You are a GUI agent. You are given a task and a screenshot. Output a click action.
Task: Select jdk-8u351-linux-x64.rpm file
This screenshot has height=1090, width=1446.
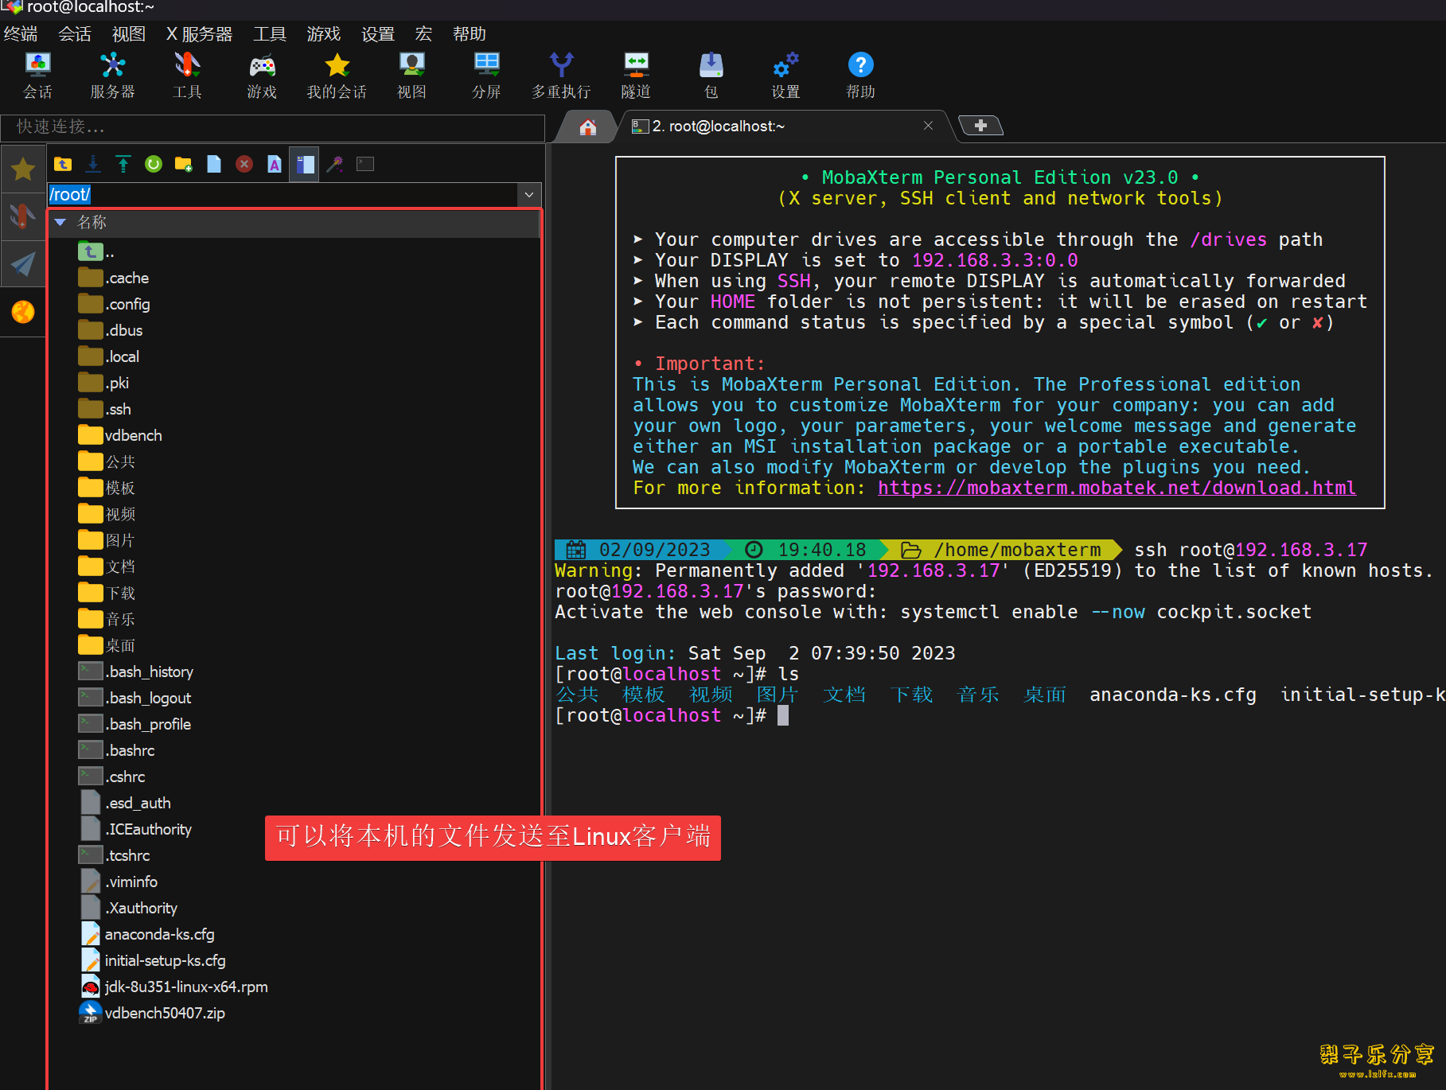[x=173, y=987]
